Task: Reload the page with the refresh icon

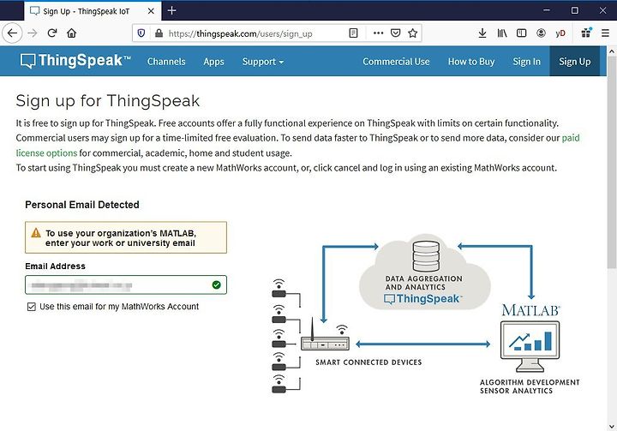Action: [x=52, y=33]
